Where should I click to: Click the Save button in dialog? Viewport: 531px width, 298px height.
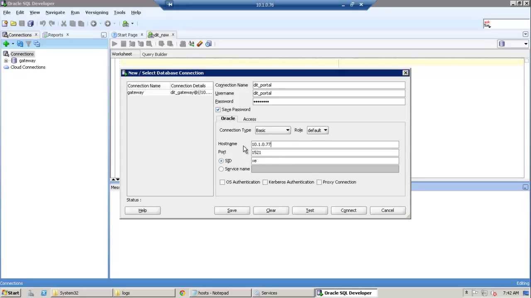tap(232, 210)
